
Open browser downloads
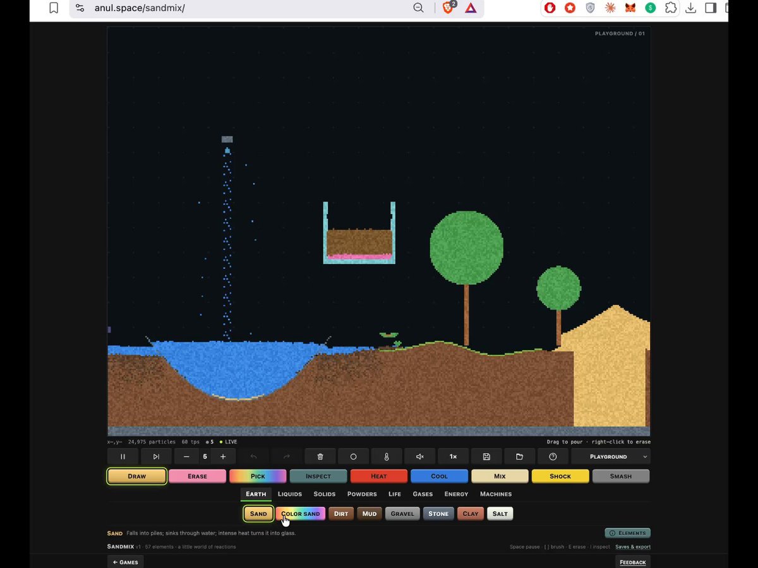coord(690,8)
